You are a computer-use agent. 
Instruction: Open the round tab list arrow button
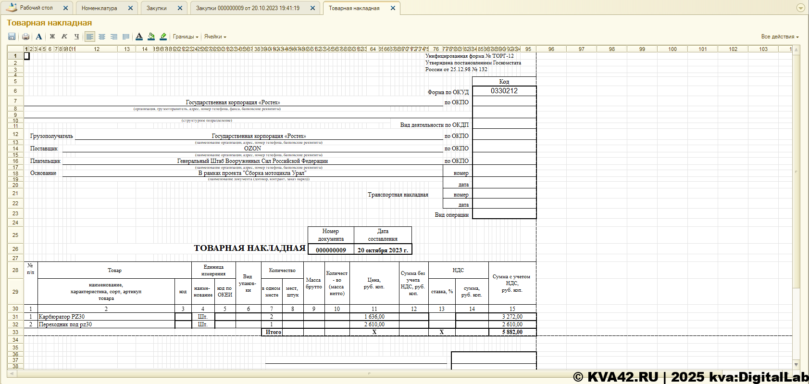(x=800, y=8)
